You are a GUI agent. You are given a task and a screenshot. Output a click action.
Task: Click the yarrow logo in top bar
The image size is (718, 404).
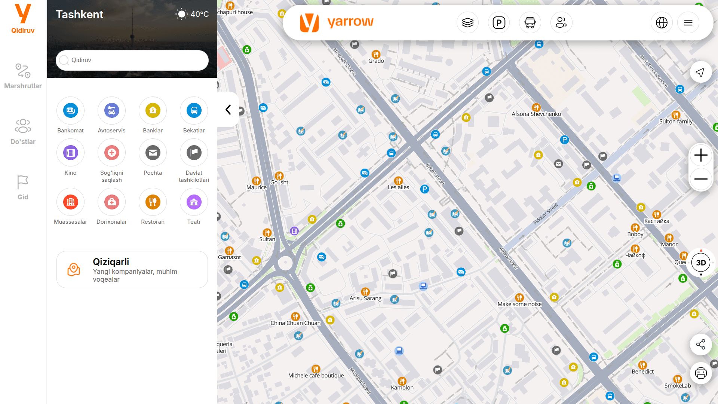point(337,22)
